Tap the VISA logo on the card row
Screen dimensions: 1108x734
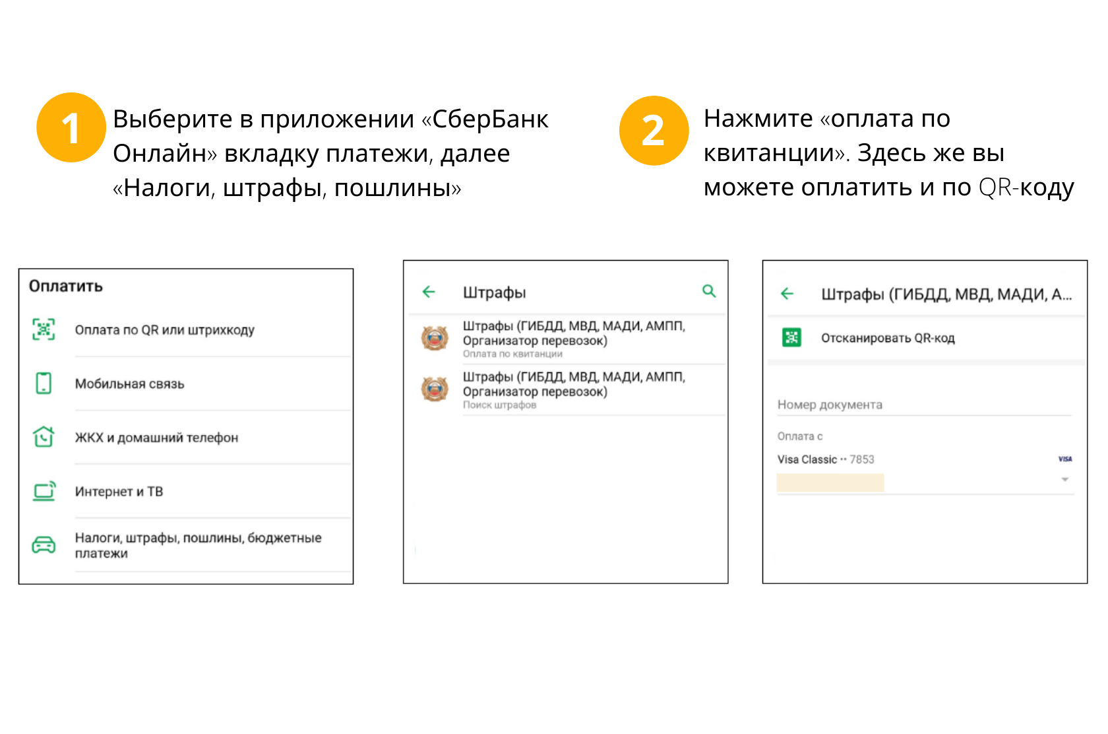click(x=1065, y=459)
